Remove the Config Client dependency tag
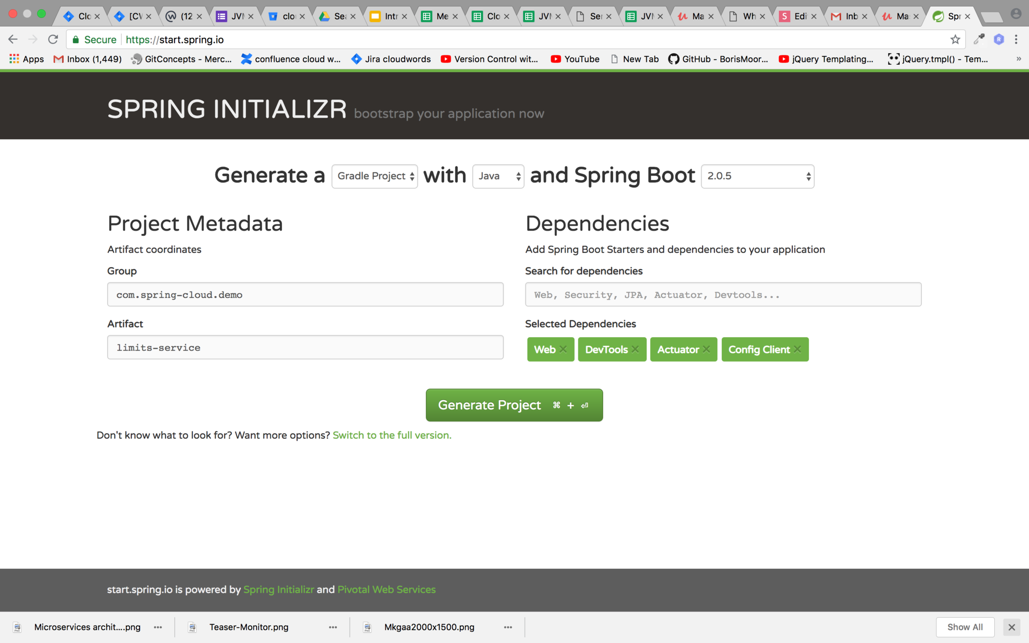 click(797, 349)
